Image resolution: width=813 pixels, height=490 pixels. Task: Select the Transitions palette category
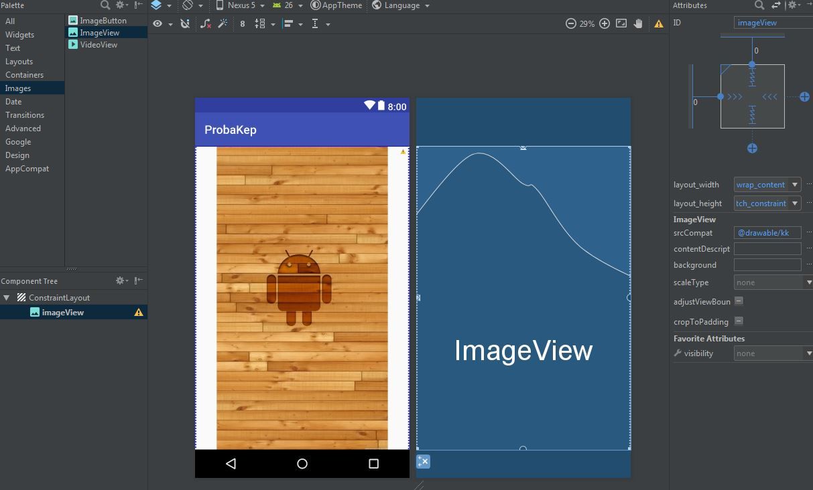click(x=25, y=115)
